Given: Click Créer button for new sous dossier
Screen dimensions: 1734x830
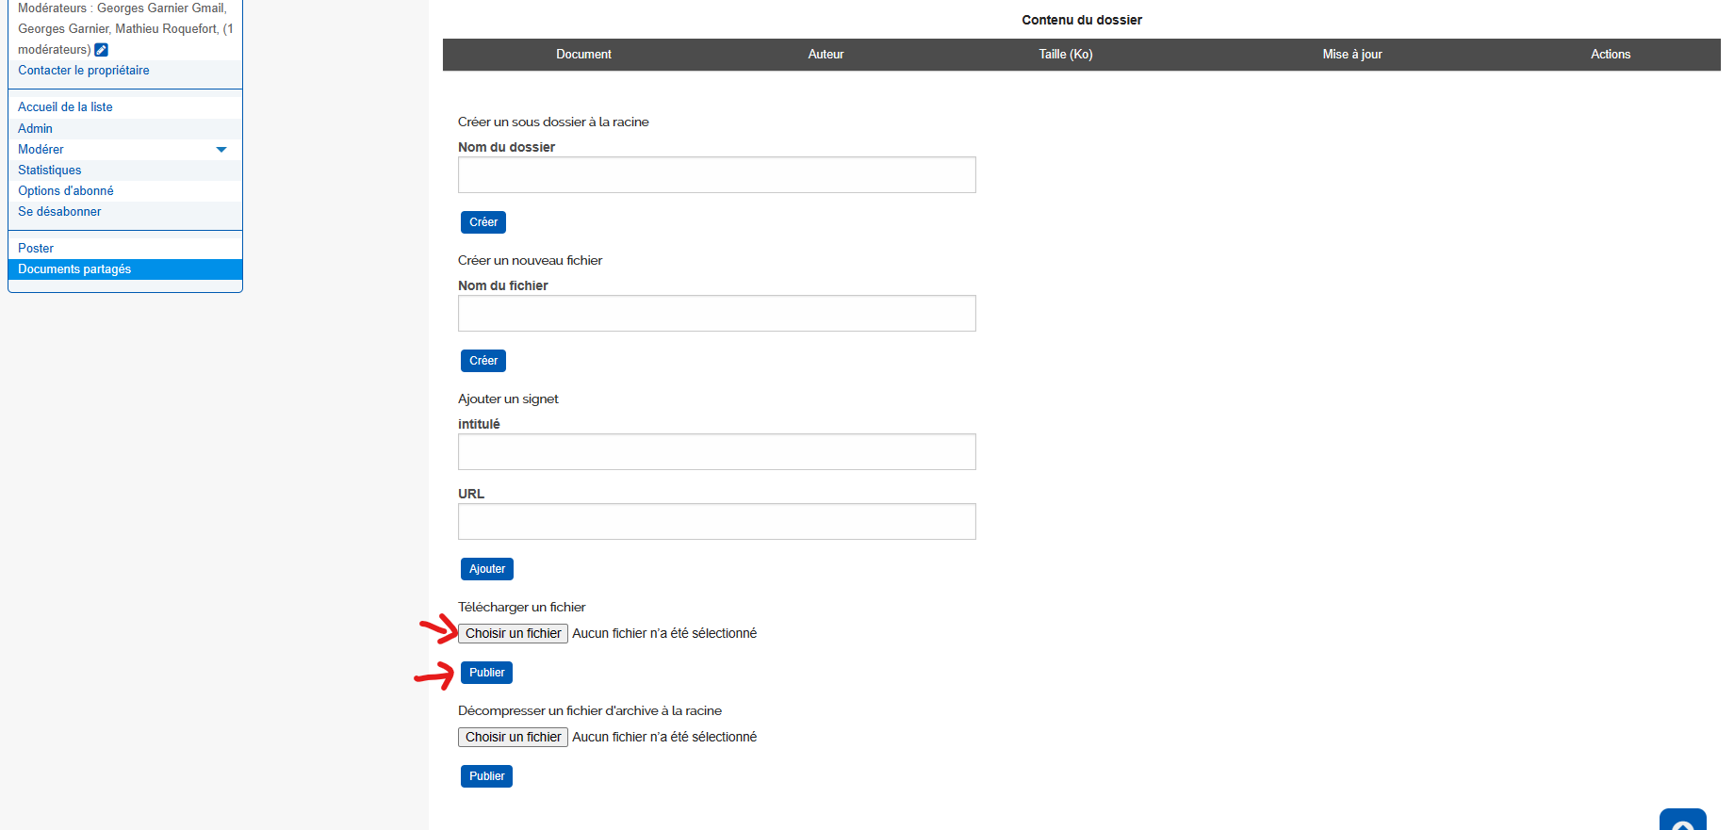Looking at the screenshot, I should tap(483, 222).
